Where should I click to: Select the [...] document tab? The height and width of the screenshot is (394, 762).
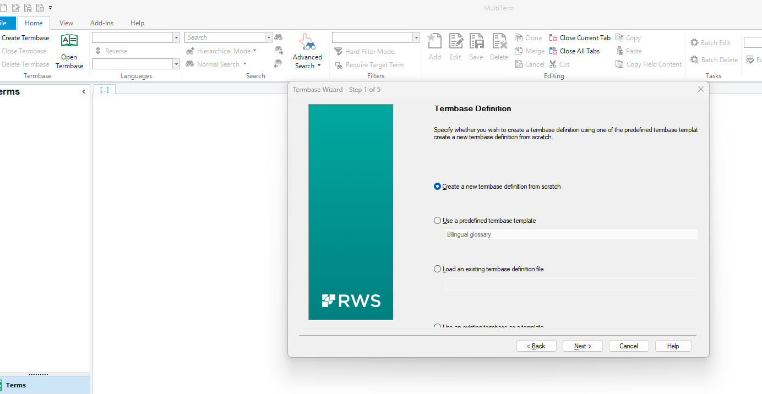click(105, 90)
